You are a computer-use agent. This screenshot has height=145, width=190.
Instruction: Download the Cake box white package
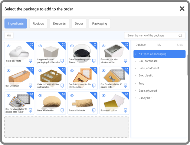click(30, 61)
